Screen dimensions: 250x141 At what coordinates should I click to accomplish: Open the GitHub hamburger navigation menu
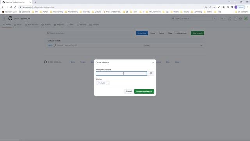(x=4, y=18)
